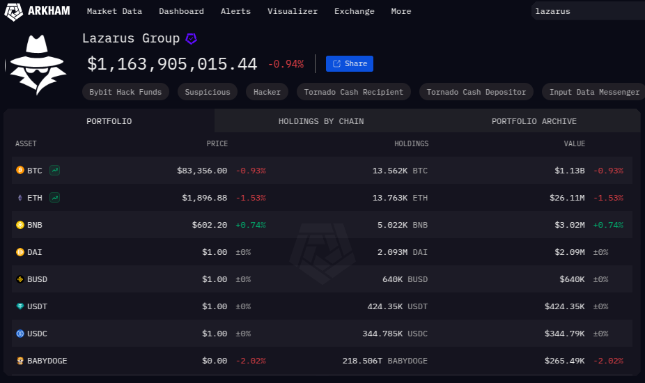Open the Alerts menu item
Image resolution: width=645 pixels, height=383 pixels.
(x=235, y=11)
